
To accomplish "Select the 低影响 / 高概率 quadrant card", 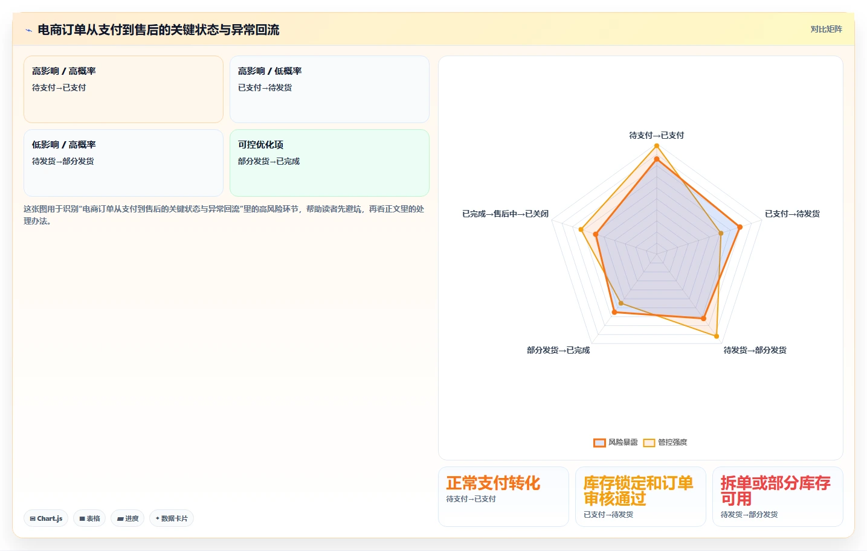I will pyautogui.click(x=123, y=163).
